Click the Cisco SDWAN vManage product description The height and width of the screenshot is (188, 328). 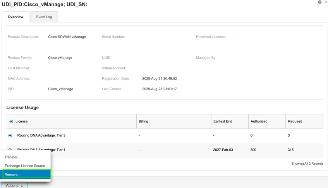click(x=67, y=37)
